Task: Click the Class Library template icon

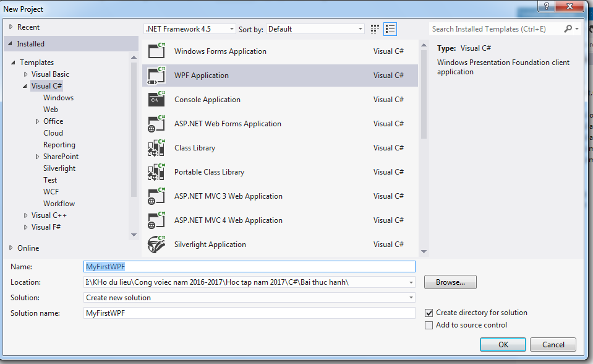Action: [156, 148]
